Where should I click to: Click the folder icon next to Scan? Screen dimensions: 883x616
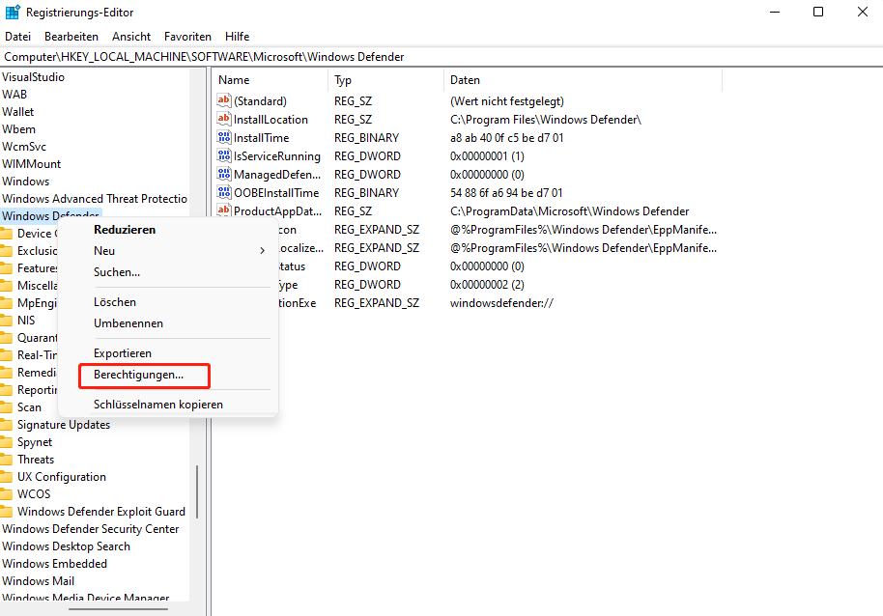pos(6,407)
